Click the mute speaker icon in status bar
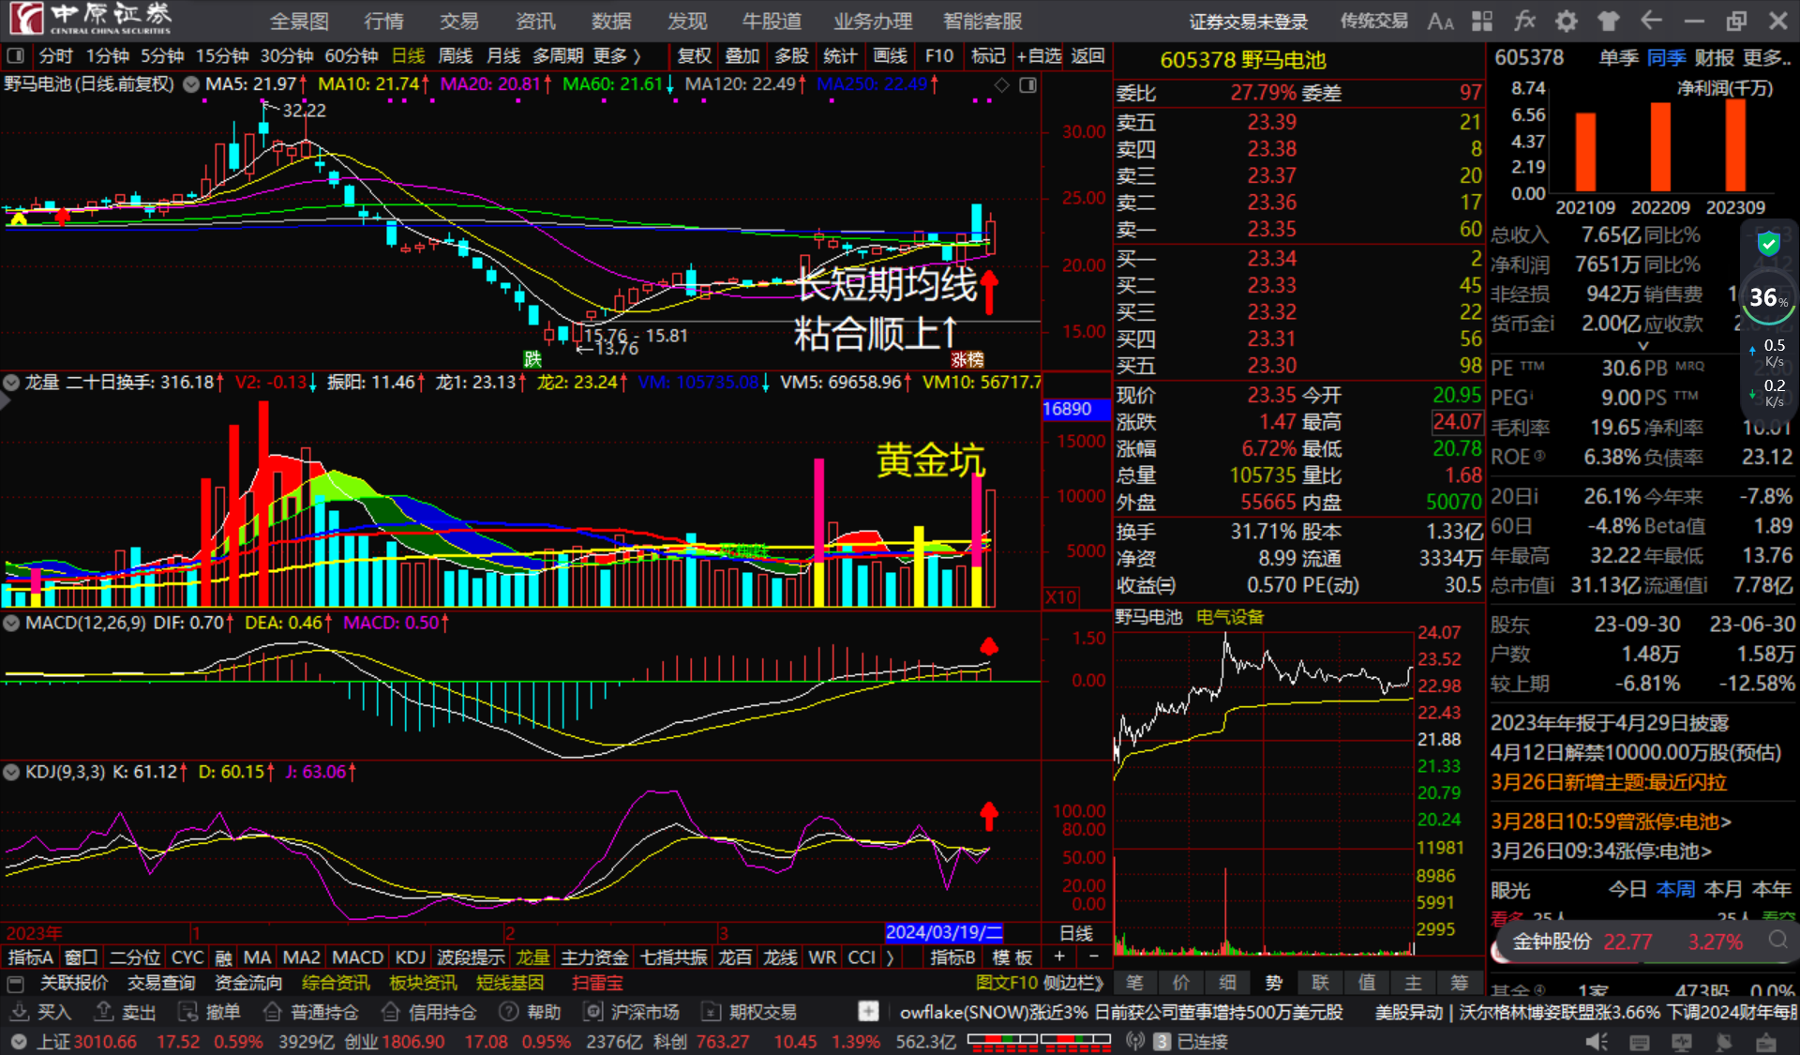The height and width of the screenshot is (1055, 1800). pos(1596,1042)
